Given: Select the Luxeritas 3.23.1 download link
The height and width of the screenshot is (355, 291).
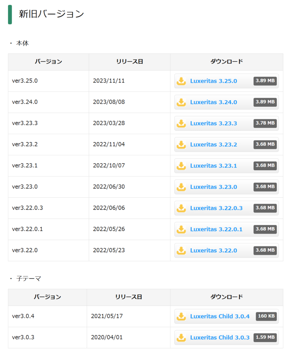Looking at the screenshot, I should [213, 166].
